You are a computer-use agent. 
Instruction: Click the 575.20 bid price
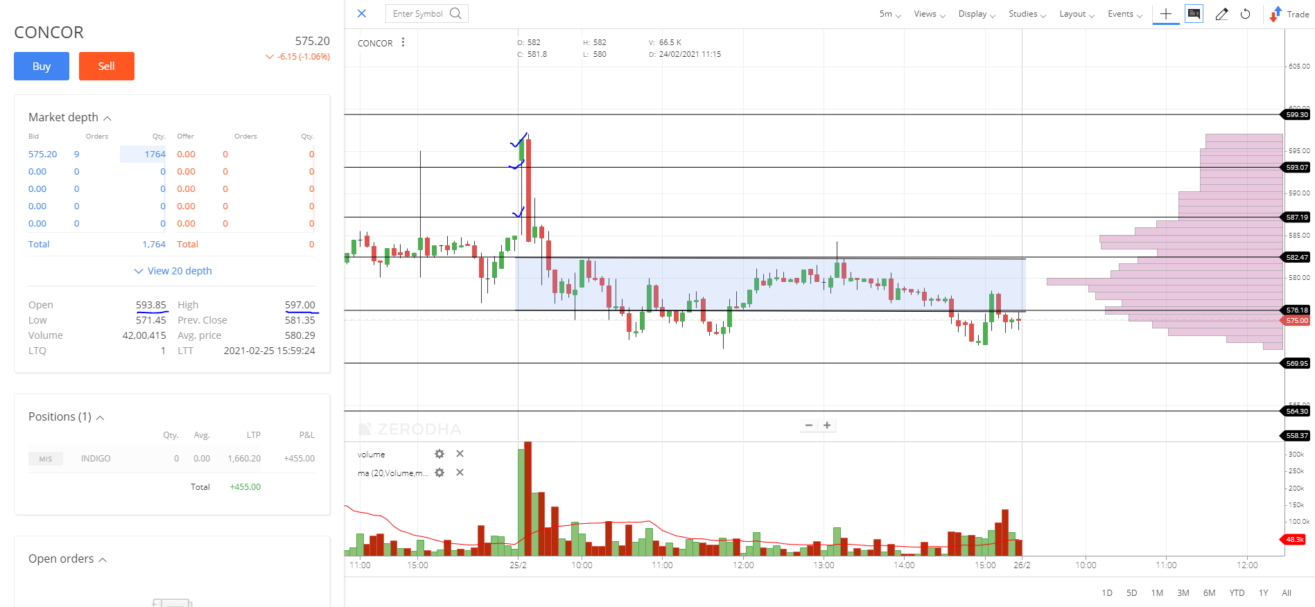pyautogui.click(x=43, y=155)
